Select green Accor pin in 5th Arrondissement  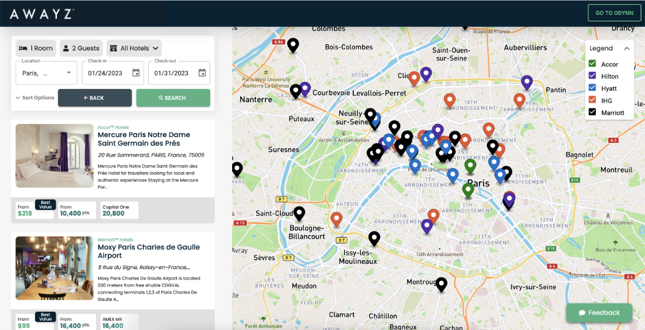click(468, 191)
